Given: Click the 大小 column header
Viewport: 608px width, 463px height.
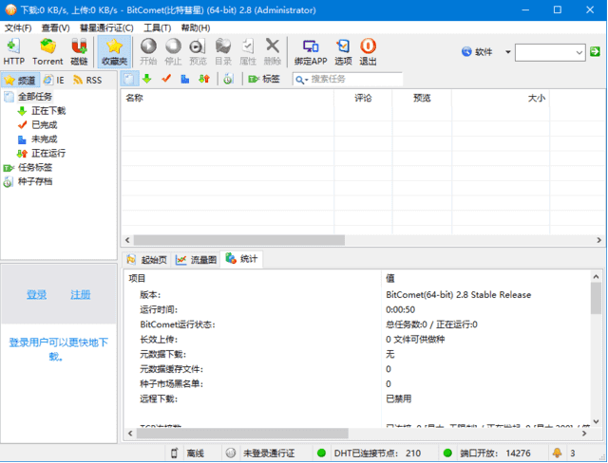Looking at the screenshot, I should 501,98.
